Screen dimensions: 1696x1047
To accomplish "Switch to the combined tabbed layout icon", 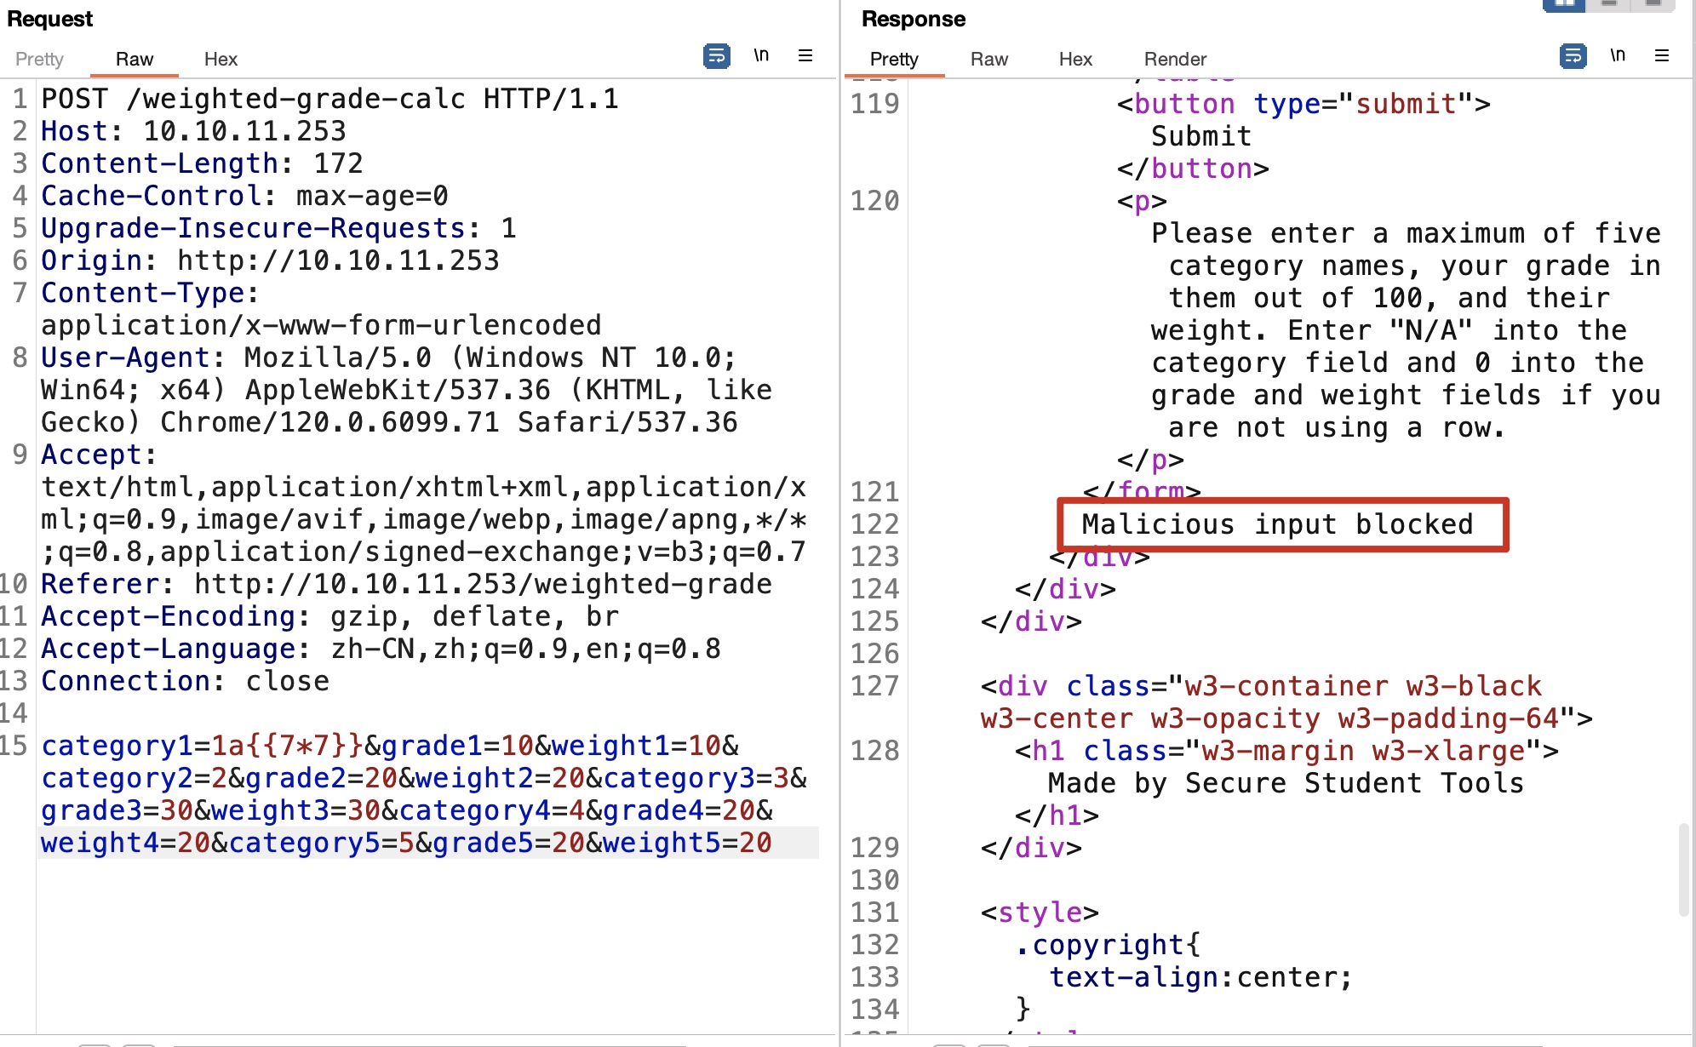I will pyautogui.click(x=1653, y=4).
